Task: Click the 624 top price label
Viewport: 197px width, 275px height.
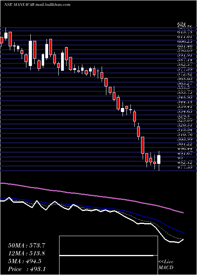Action: (182, 24)
